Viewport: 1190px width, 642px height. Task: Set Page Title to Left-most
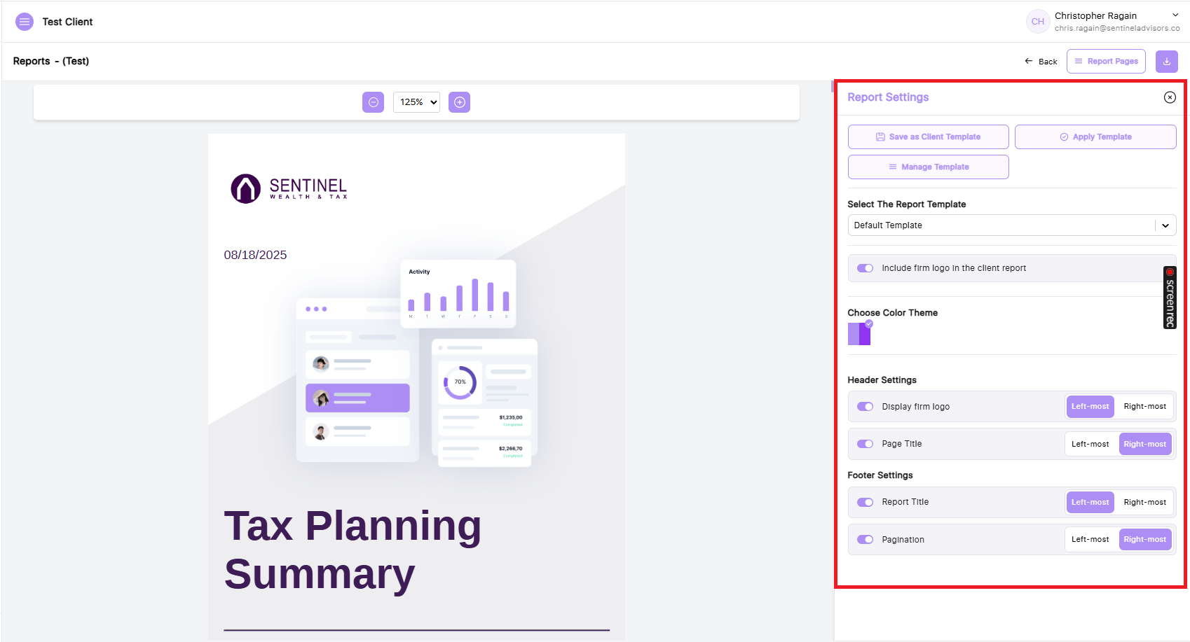point(1090,444)
